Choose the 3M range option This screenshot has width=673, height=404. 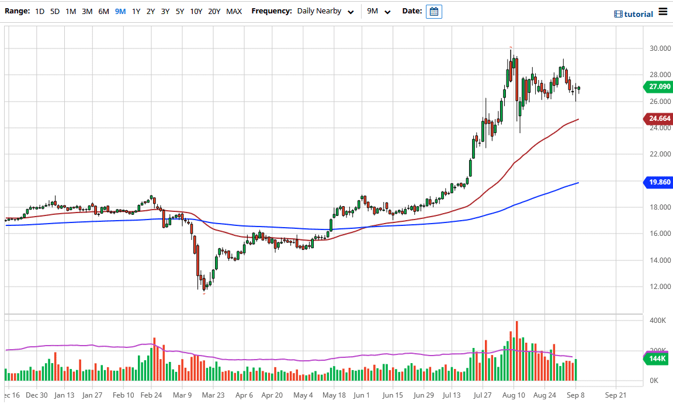[x=87, y=11]
